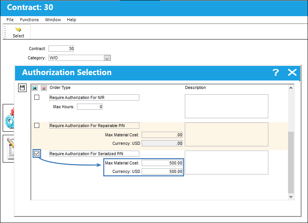Click the Repairable P/N Description text box
Screen dimensions: 308x223
pos(226,134)
